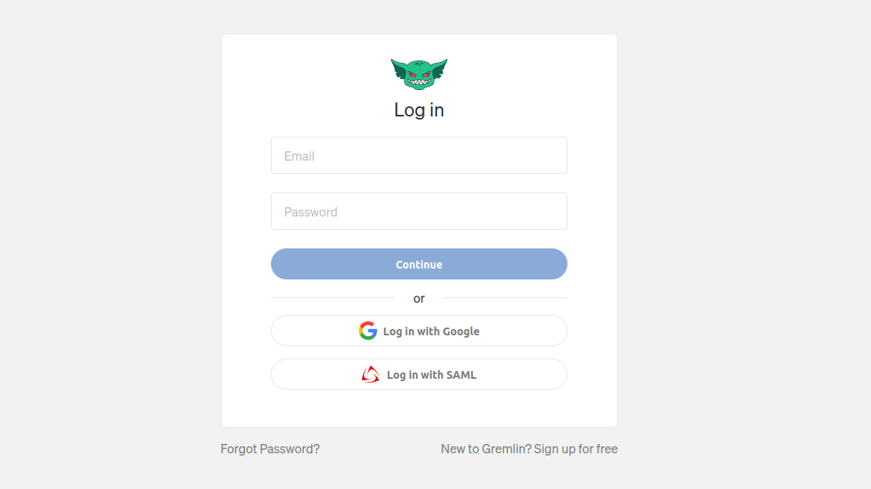Click the Log in heading text
Viewport: 871px width, 489px height.
pos(419,110)
